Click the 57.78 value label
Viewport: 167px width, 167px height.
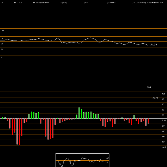coord(155,98)
